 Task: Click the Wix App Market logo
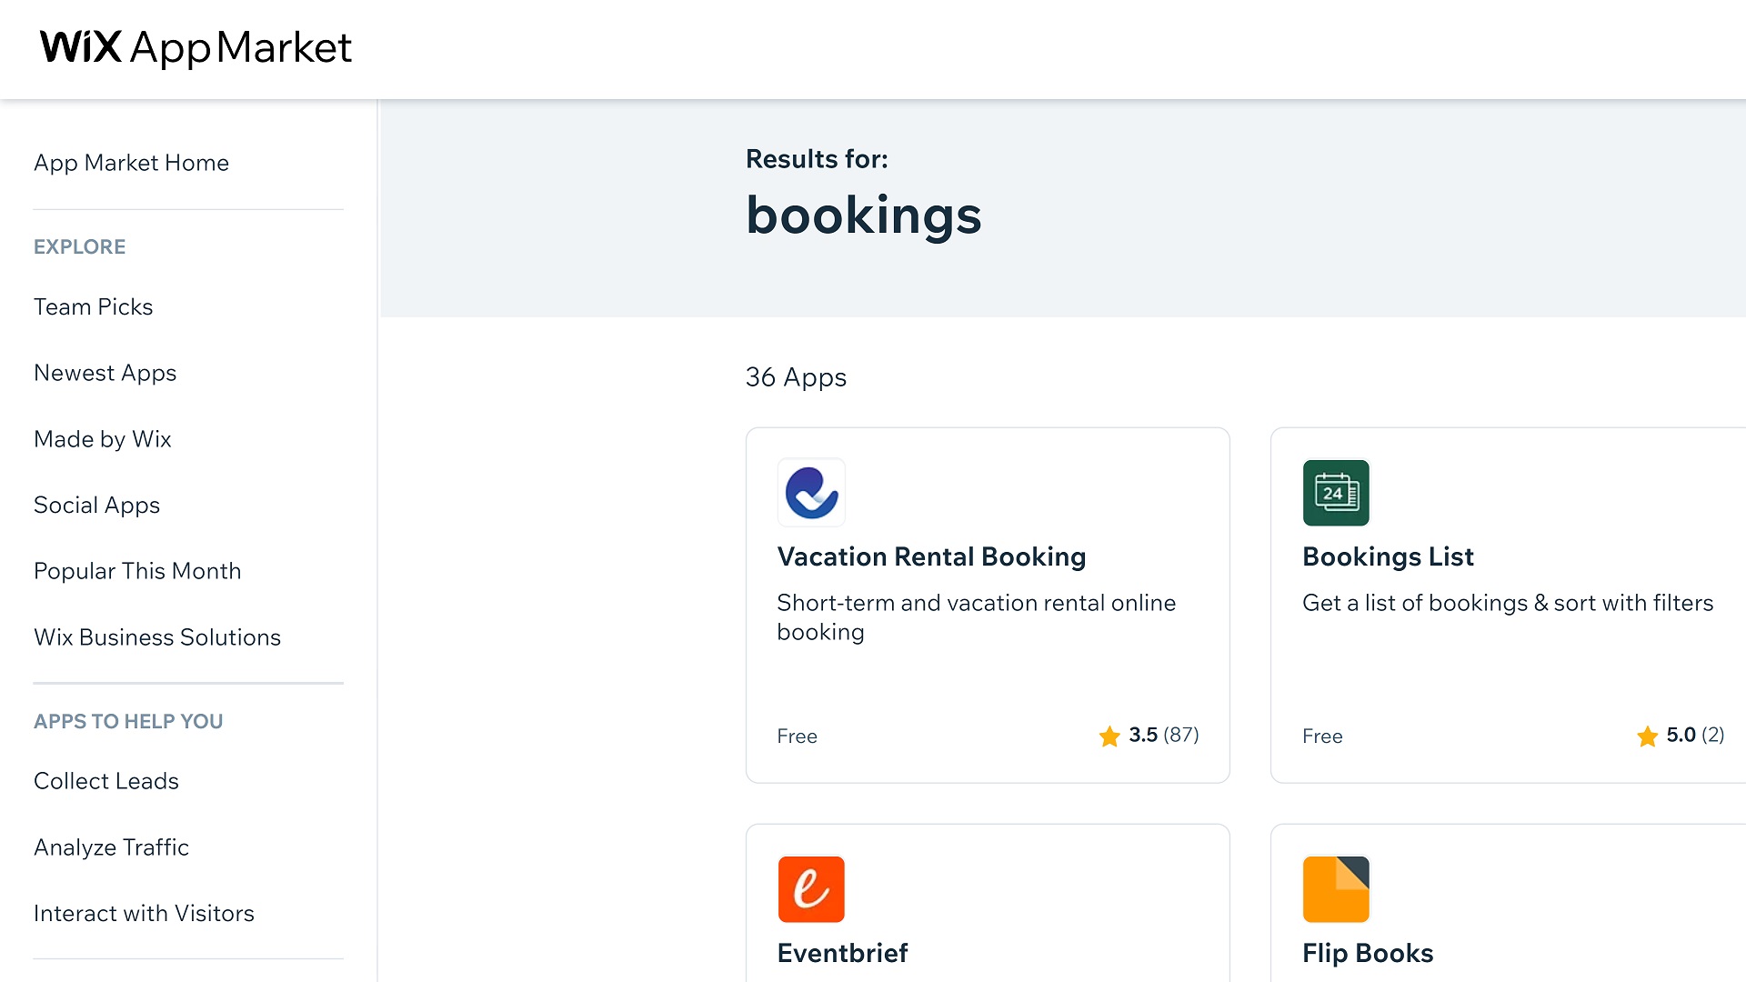point(196,47)
